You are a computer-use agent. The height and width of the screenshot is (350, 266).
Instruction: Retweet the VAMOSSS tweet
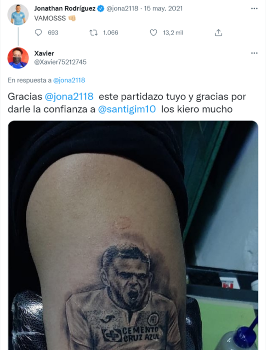tap(93, 33)
